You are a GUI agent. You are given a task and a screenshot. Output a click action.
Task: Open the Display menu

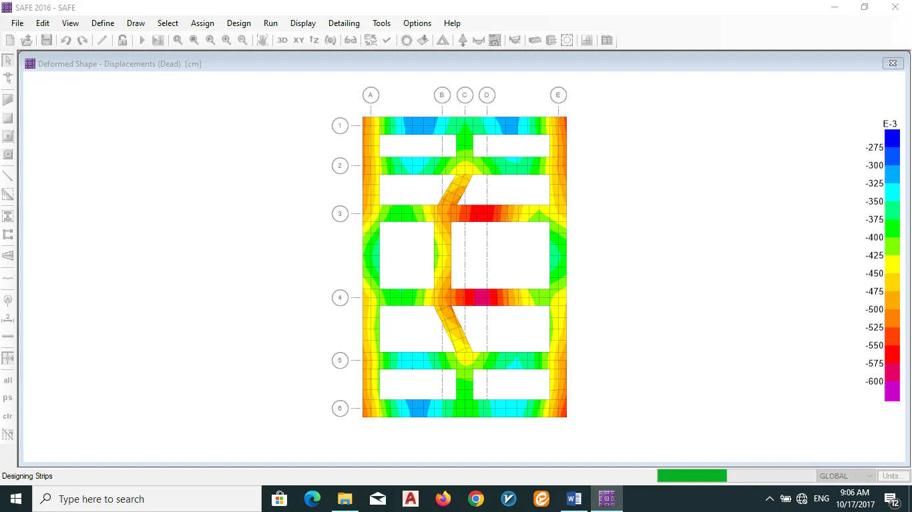[303, 23]
